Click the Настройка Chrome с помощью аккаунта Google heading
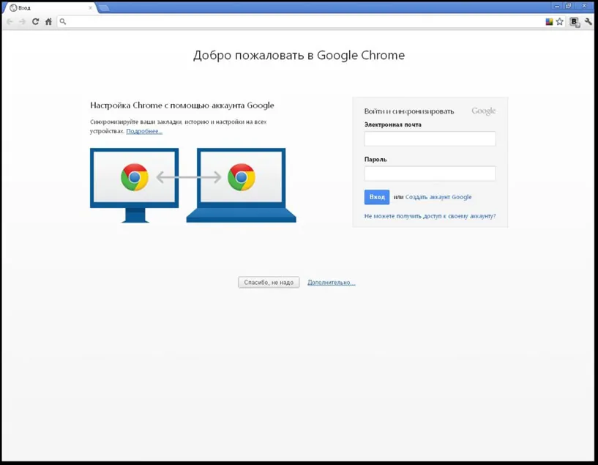The image size is (598, 465). 182,105
